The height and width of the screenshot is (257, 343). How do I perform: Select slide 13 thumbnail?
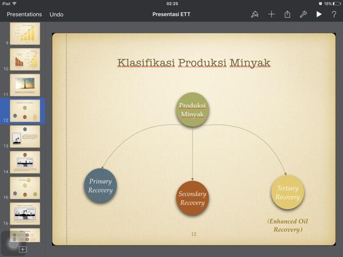coord(25,136)
